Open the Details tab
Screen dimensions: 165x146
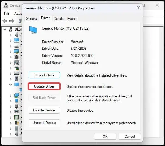coord(59,19)
